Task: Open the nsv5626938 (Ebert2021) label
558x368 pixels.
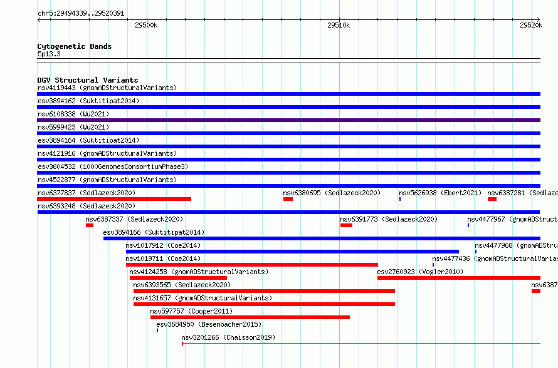Action: point(440,193)
